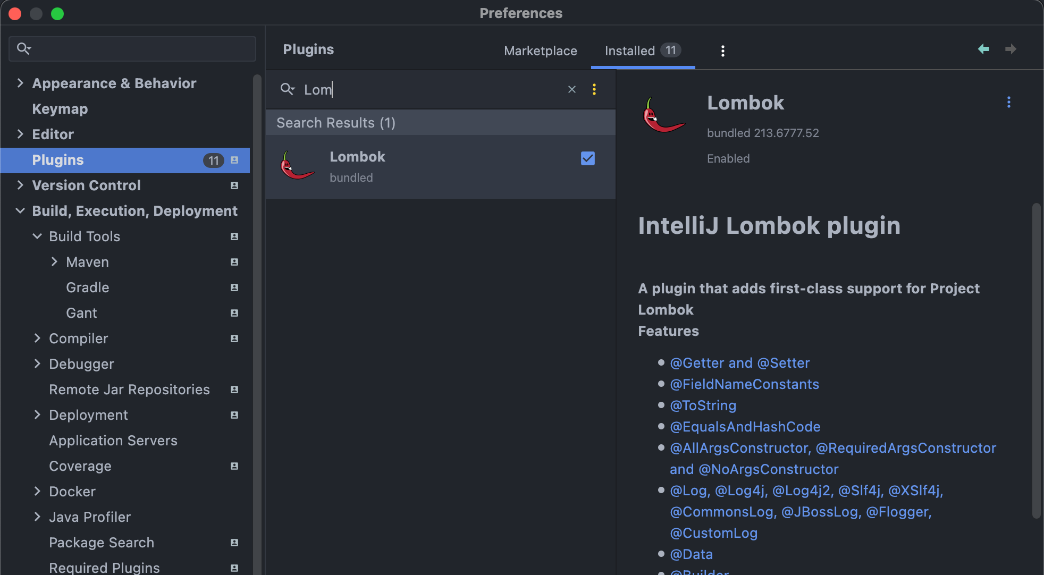Select Keymap in settings sidebar

pos(60,109)
